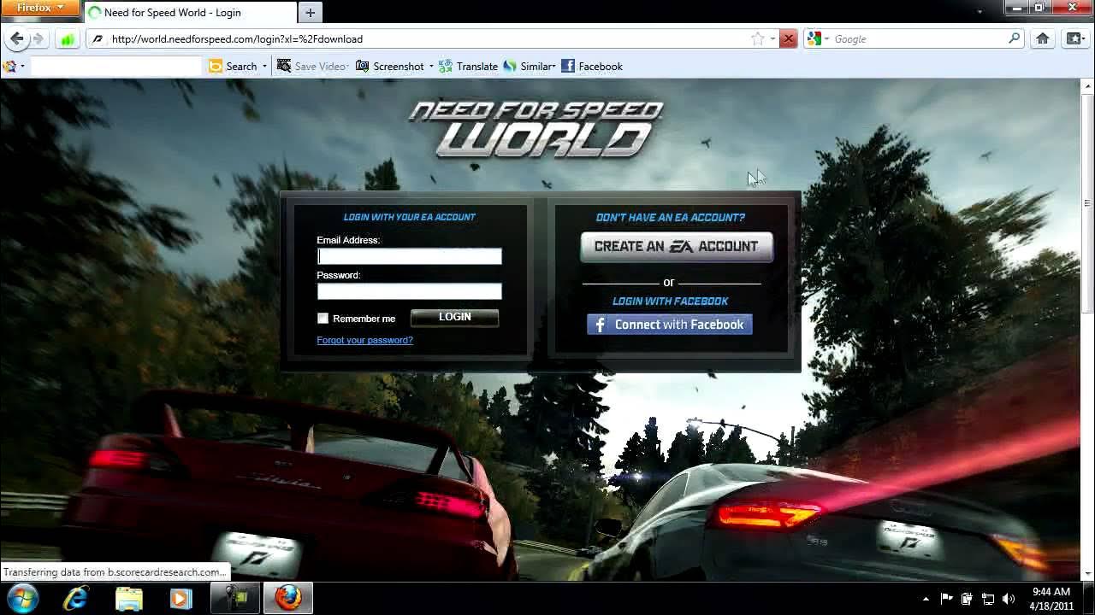The height and width of the screenshot is (615, 1095).
Task: Click the toolbar logo icon at far left
Action: 9,66
